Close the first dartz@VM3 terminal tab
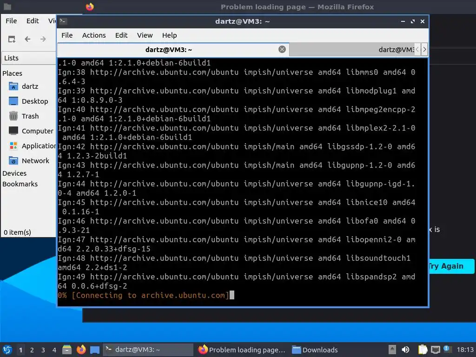476x357 pixels. tap(282, 49)
